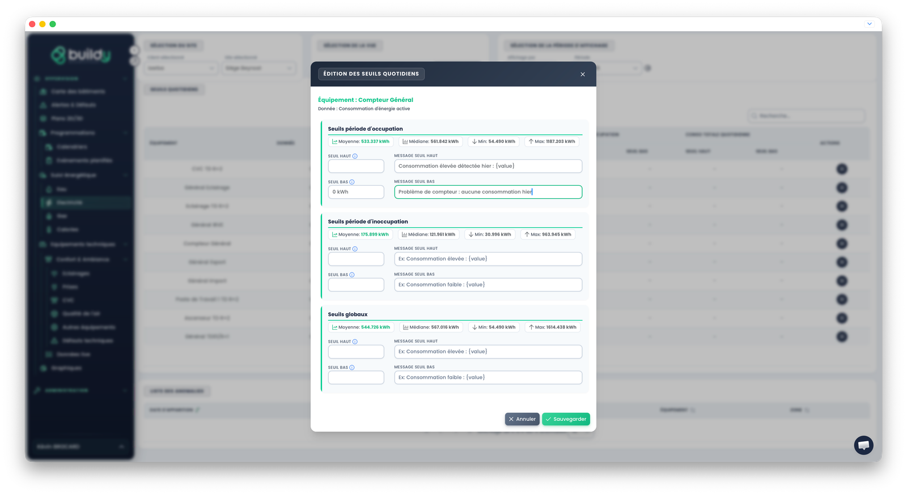Click the Médiane 567.016 kWh chip
The width and height of the screenshot is (907, 495).
tap(431, 327)
